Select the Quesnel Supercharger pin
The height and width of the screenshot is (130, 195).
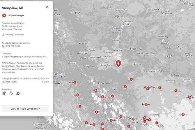point(77,95)
